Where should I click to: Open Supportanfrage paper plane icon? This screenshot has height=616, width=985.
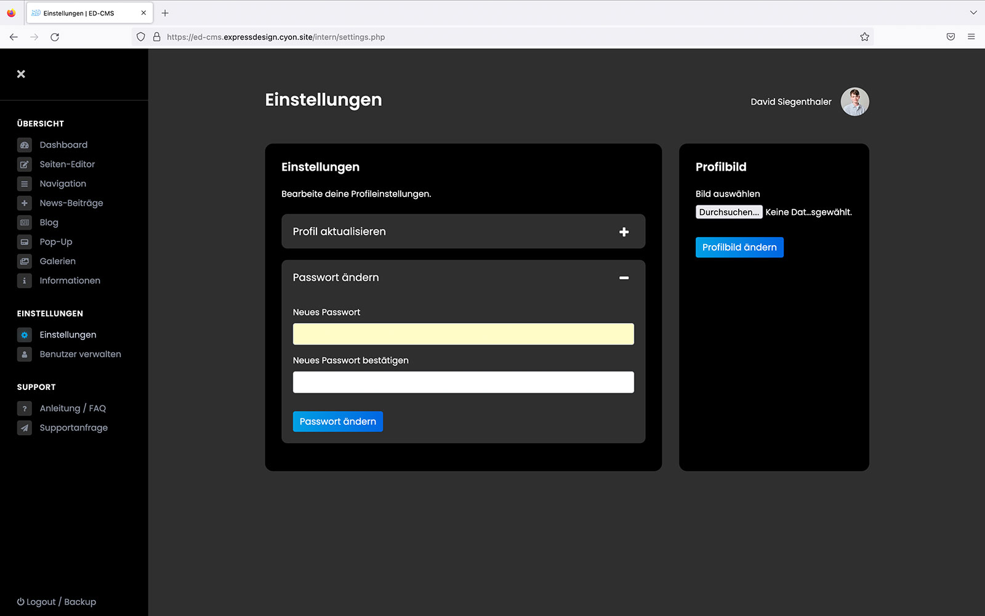25,428
